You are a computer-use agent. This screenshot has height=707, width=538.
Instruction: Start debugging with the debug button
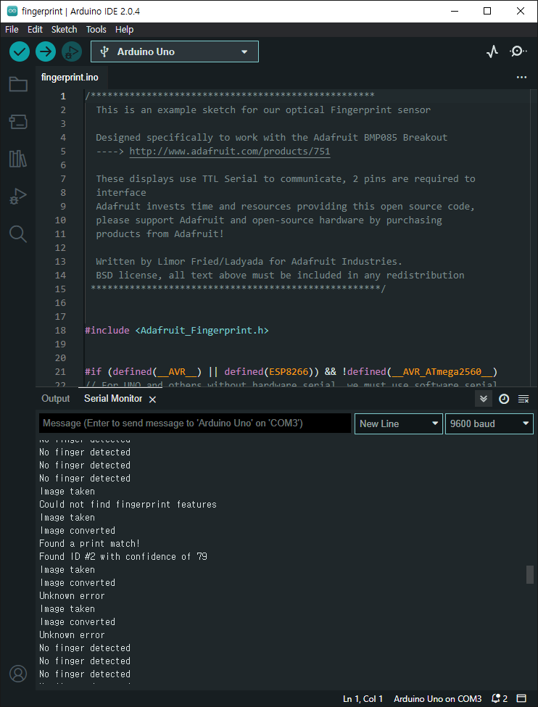coord(72,51)
